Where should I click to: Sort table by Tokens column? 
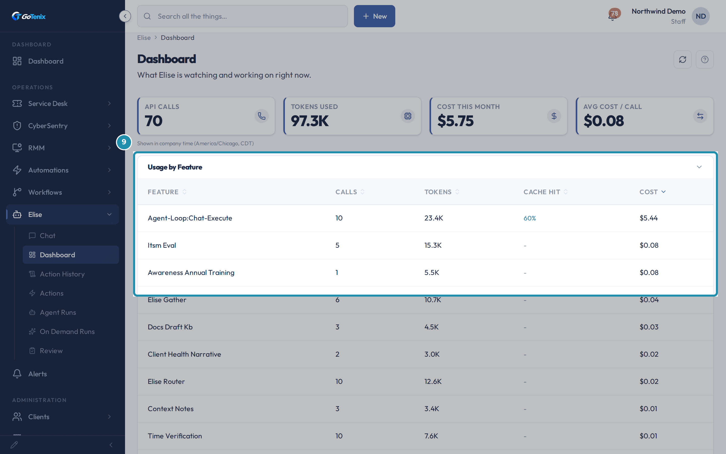442,192
